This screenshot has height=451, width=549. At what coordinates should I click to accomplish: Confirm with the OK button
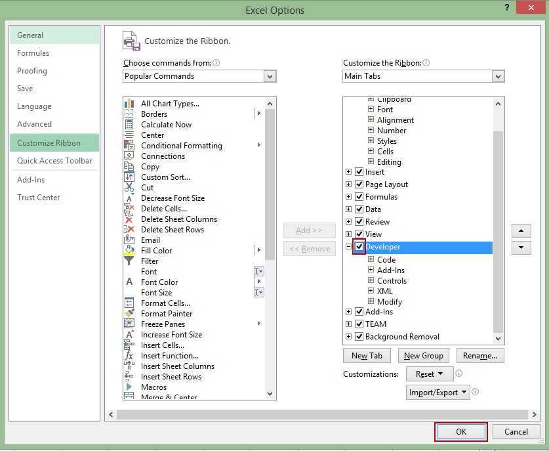click(461, 432)
